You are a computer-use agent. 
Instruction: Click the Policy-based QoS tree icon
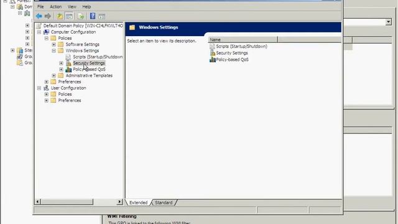point(68,69)
